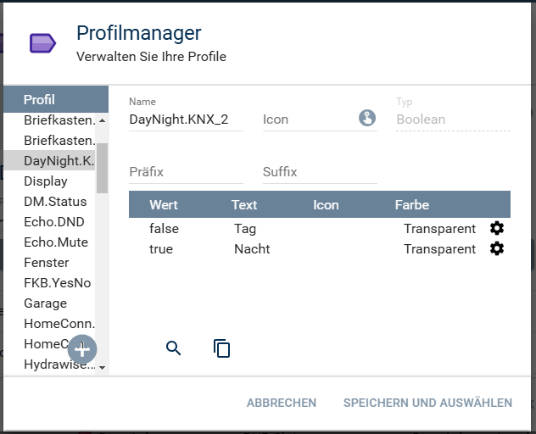The image size is (536, 434).
Task: Select the DM.Status profile
Action: (55, 202)
